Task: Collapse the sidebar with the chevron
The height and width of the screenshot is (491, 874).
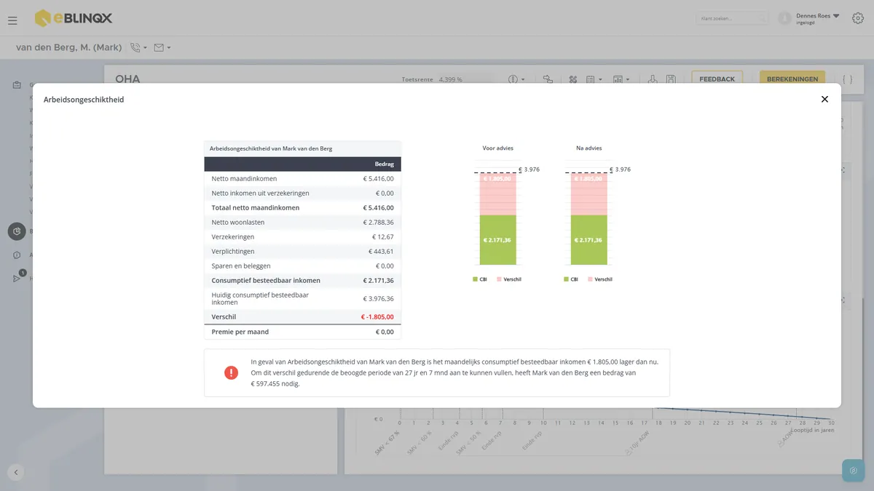Action: [16, 472]
